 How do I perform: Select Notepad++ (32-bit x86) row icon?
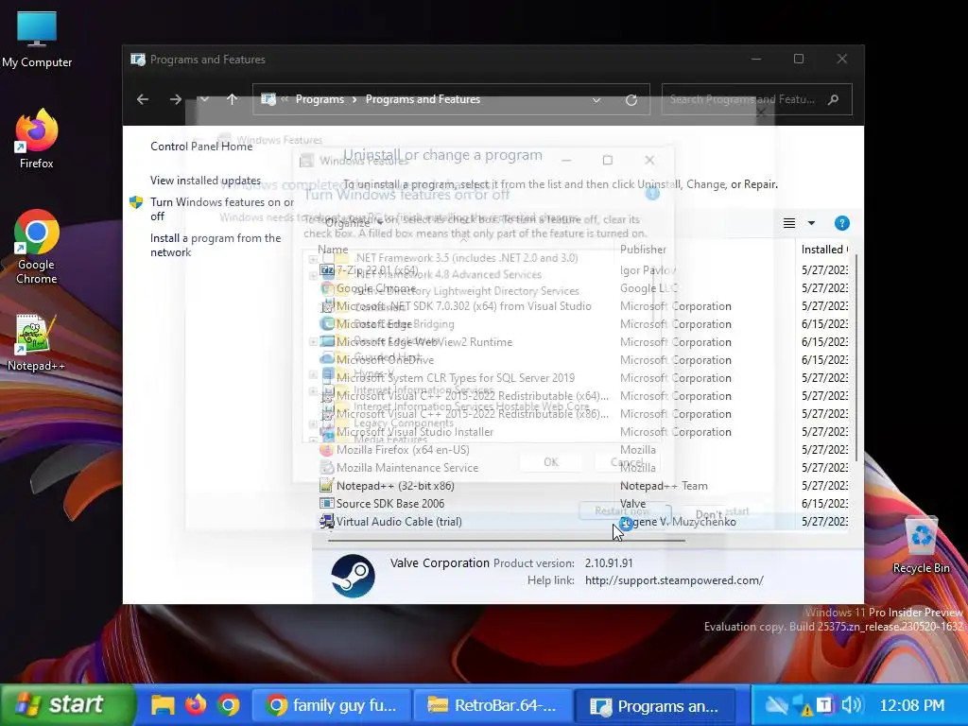pos(326,486)
